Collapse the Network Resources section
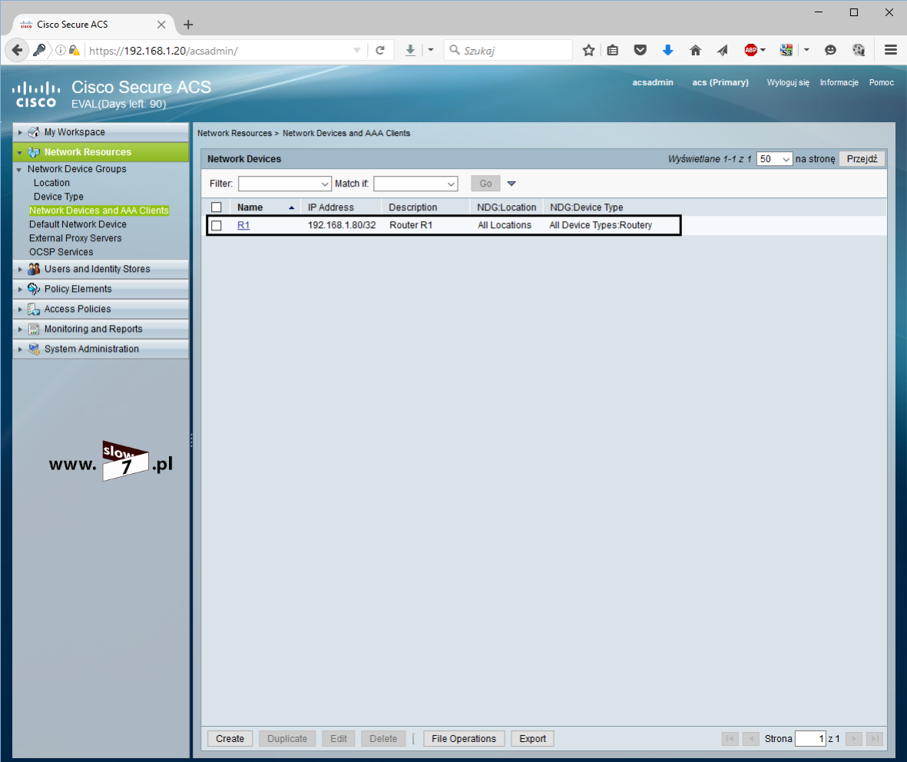This screenshot has width=907, height=762. click(x=20, y=153)
